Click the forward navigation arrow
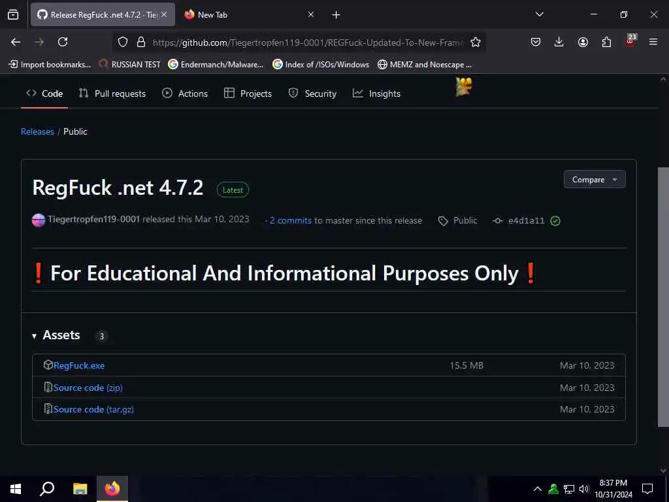 coord(39,42)
